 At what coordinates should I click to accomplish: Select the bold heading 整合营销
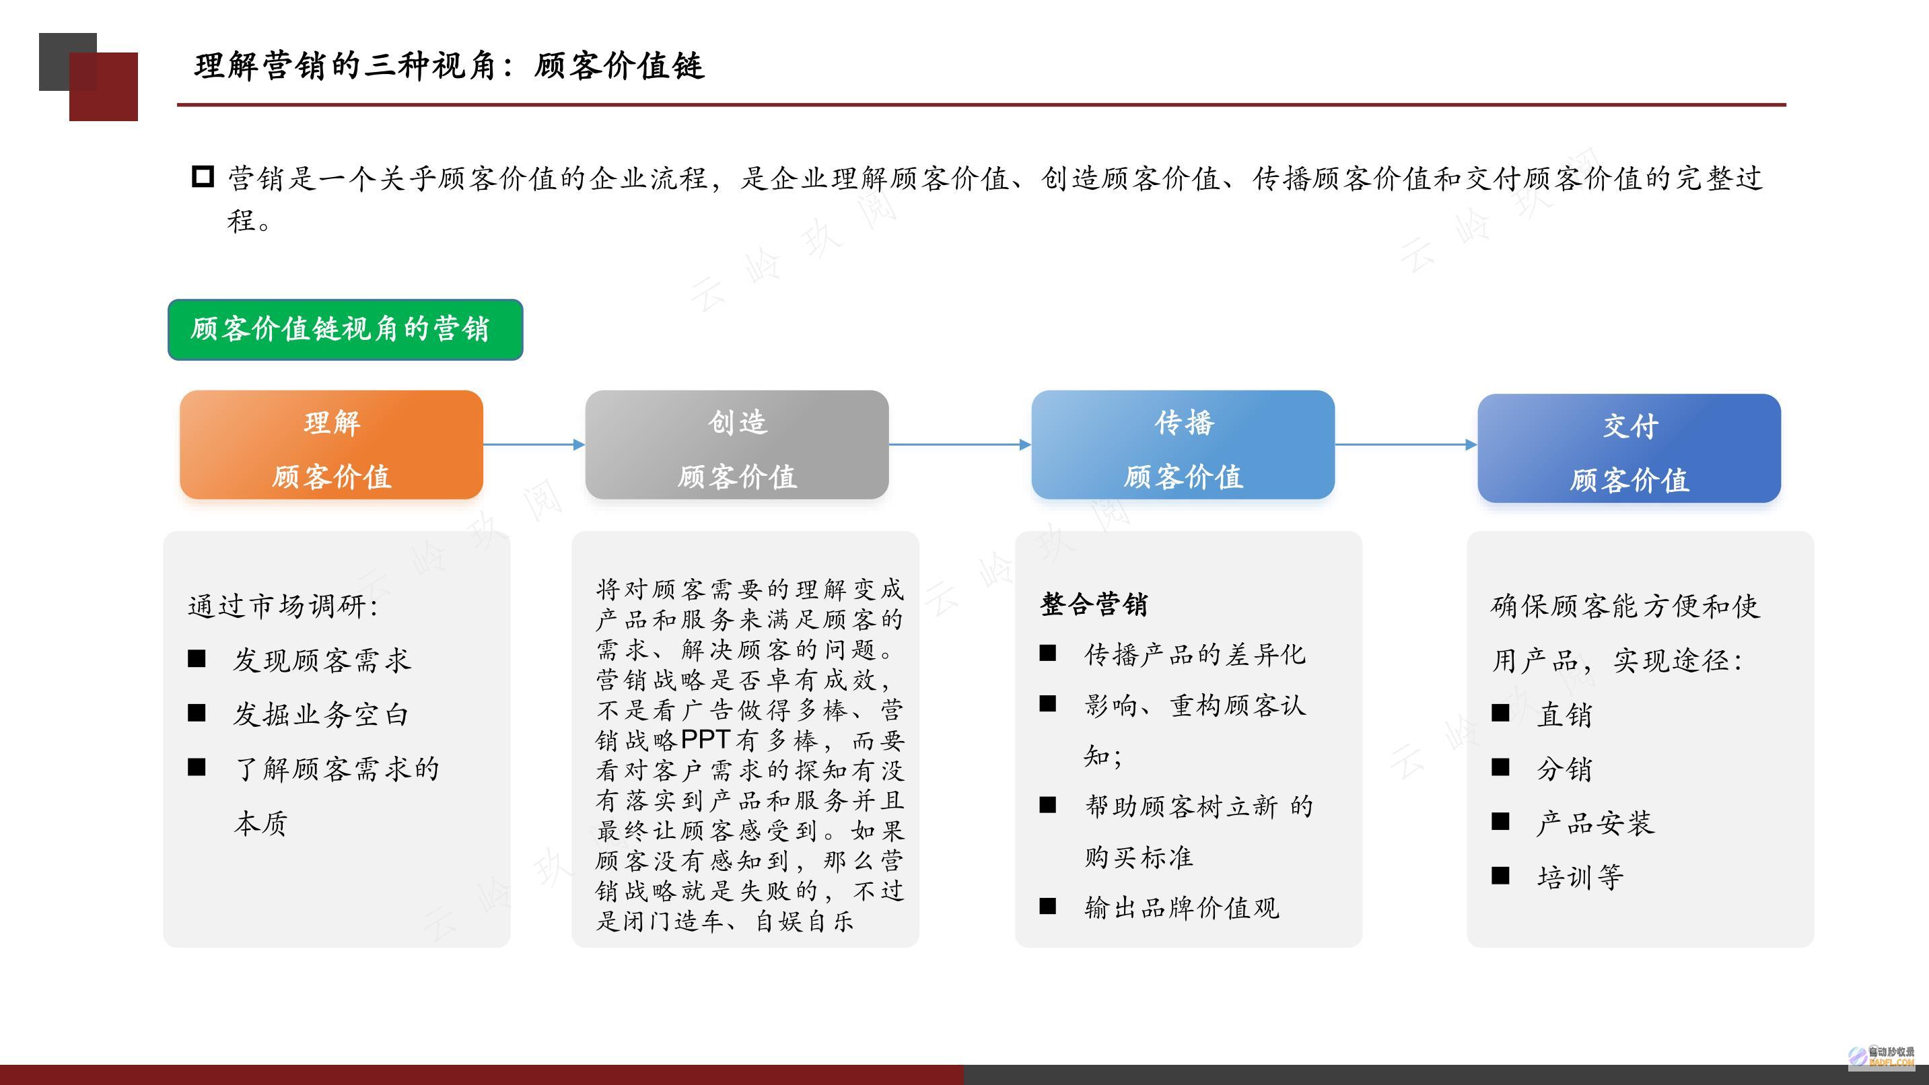click(1094, 604)
